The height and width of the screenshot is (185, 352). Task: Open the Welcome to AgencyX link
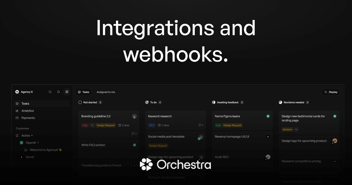[x=44, y=150]
